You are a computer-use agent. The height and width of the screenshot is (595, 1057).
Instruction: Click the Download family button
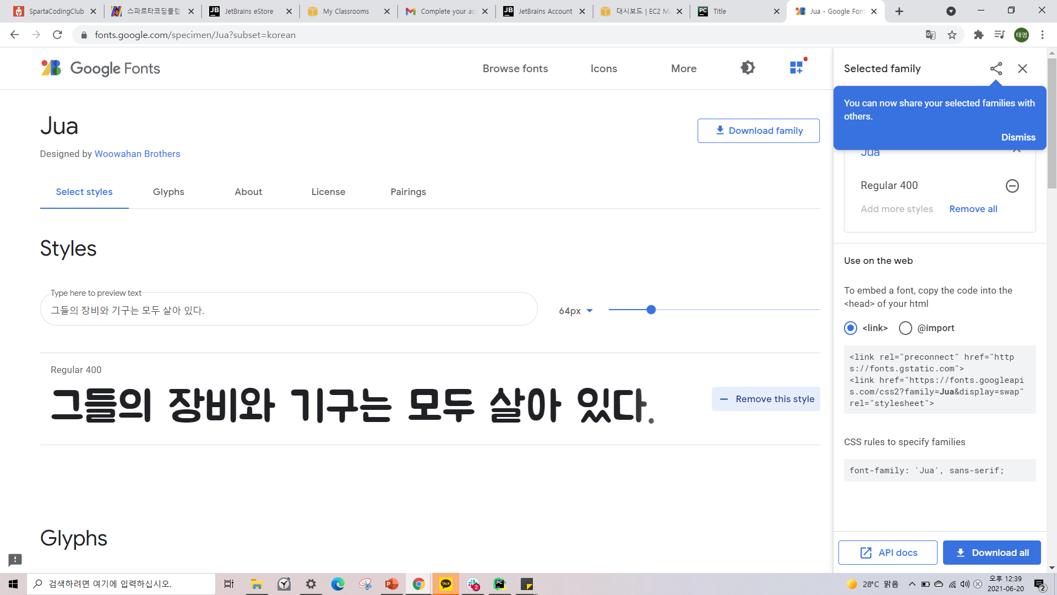(x=758, y=131)
